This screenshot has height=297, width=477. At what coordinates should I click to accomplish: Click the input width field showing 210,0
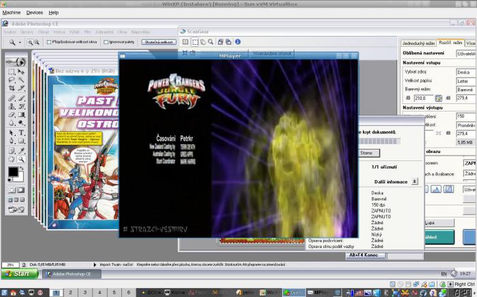point(423,98)
